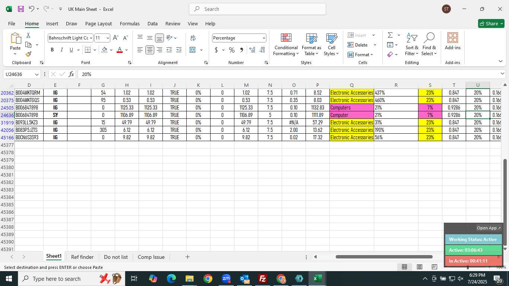Open the Data tab
The image size is (509, 286).
coord(152,23)
